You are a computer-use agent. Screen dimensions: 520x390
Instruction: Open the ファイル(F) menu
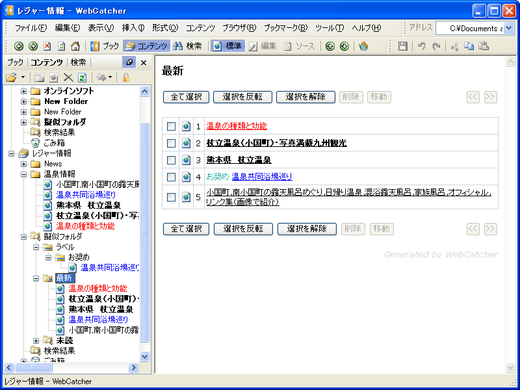click(31, 28)
